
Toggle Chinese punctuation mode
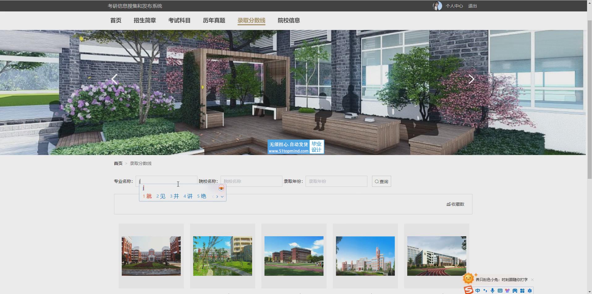pos(485,291)
